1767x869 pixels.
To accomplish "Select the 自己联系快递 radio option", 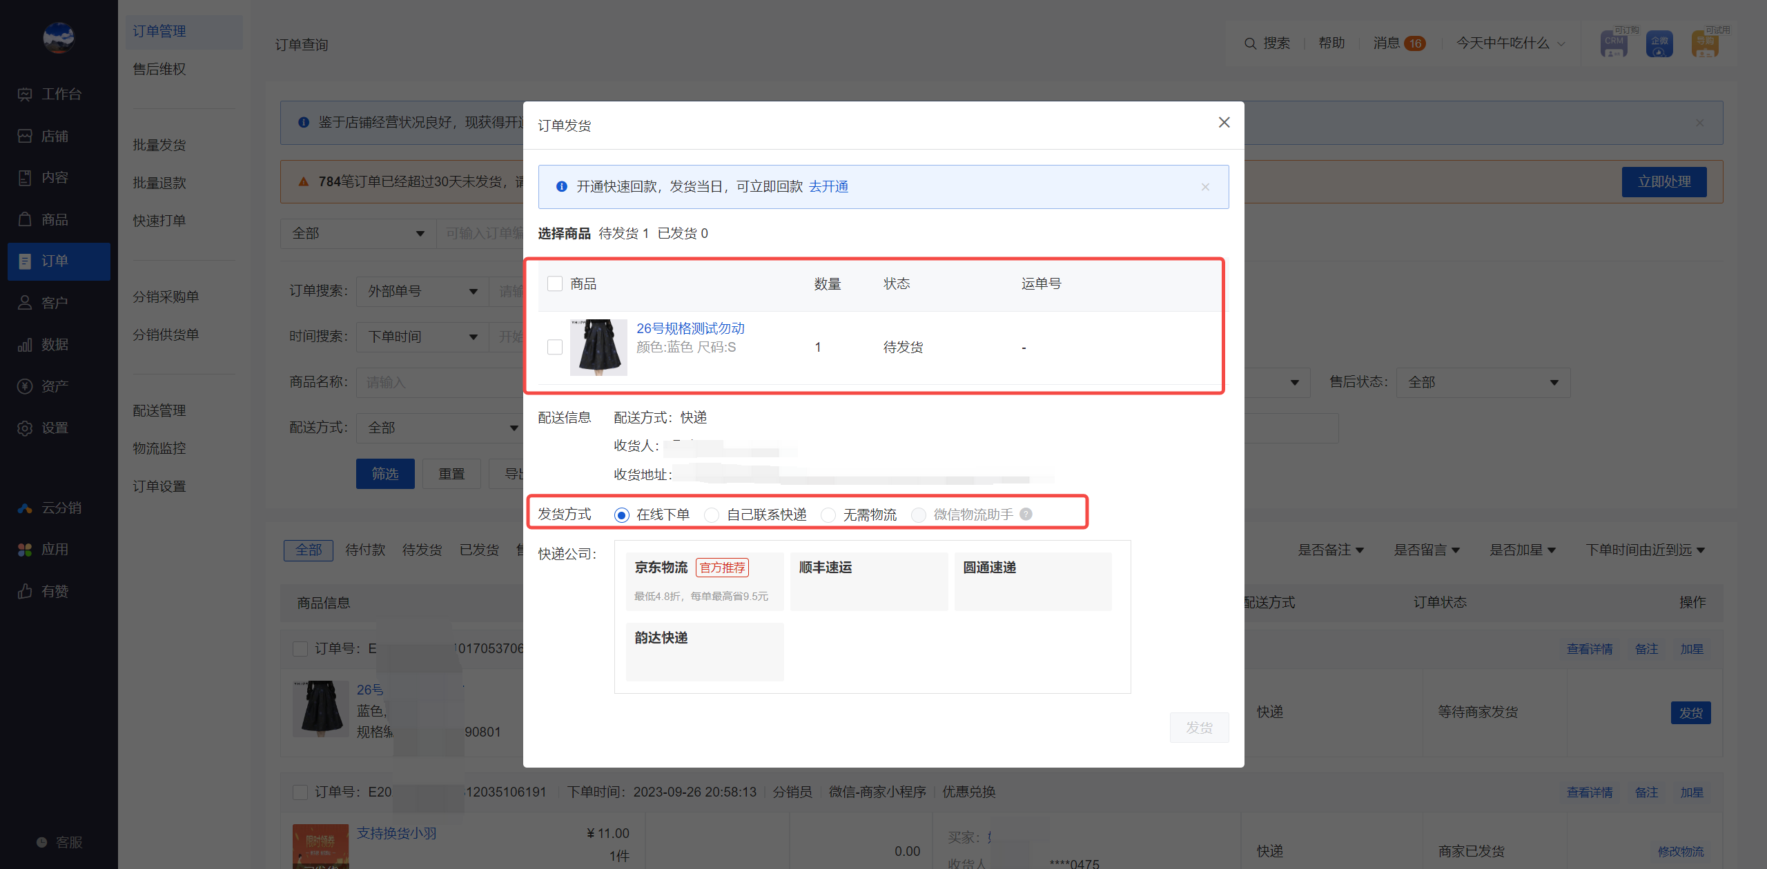I will (x=712, y=515).
